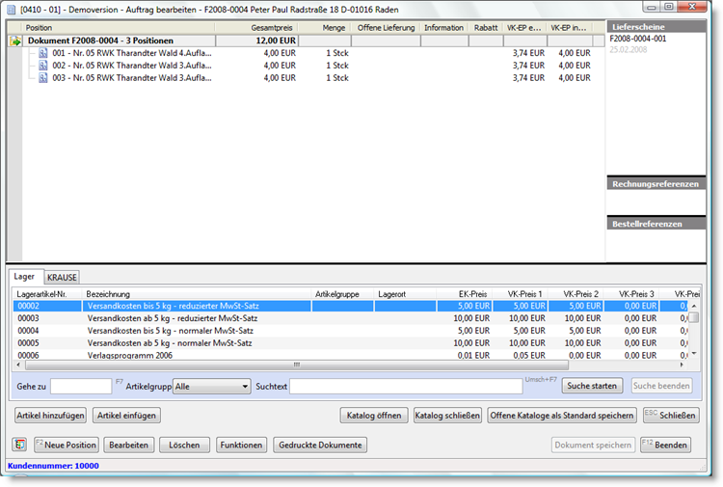Select the Lager tab
The image size is (723, 487).
[x=25, y=277]
